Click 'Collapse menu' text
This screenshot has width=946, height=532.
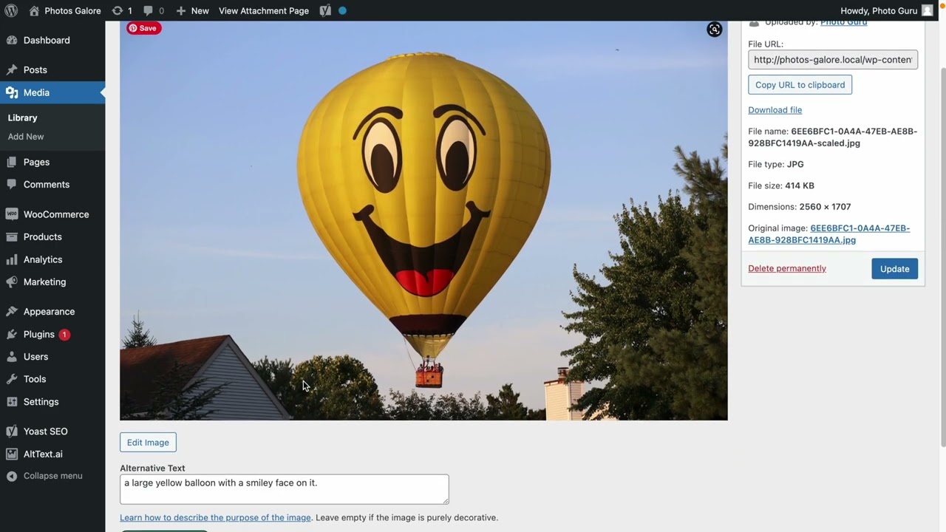53,476
